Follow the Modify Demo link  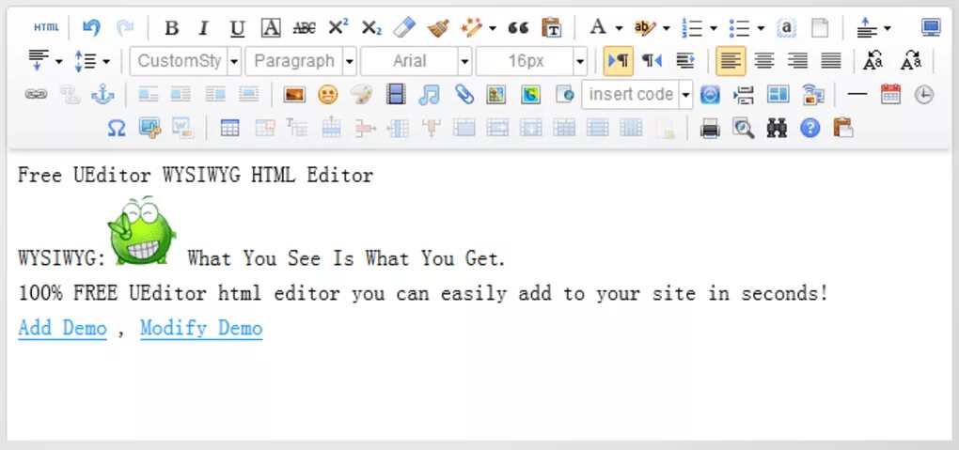tap(201, 328)
